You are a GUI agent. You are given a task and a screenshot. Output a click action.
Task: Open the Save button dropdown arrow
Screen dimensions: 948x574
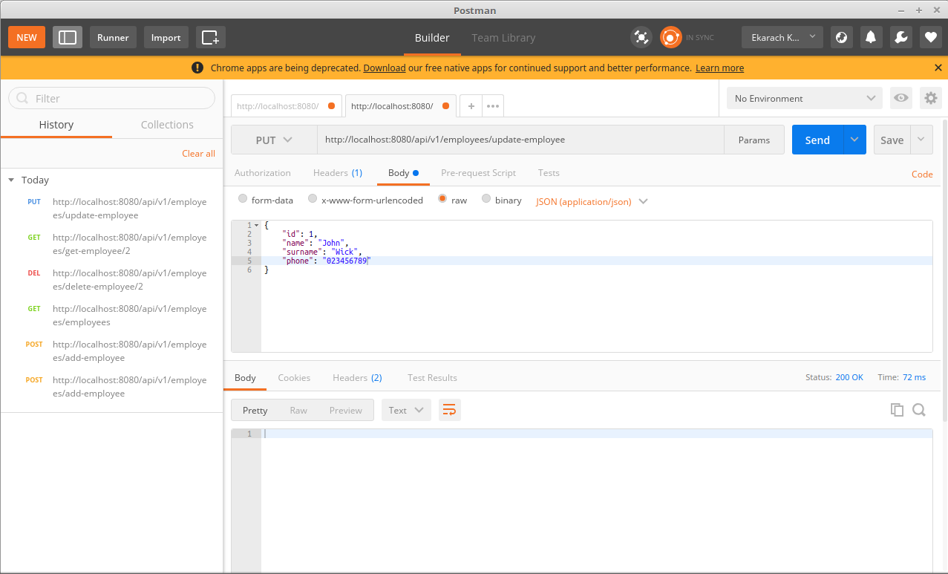point(921,140)
